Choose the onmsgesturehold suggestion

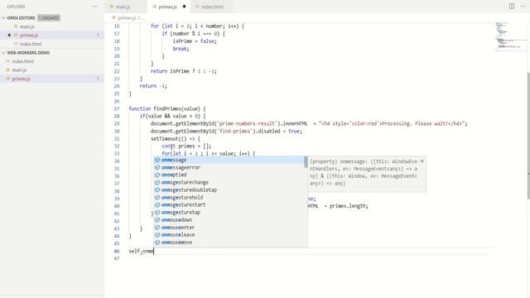[229, 197]
